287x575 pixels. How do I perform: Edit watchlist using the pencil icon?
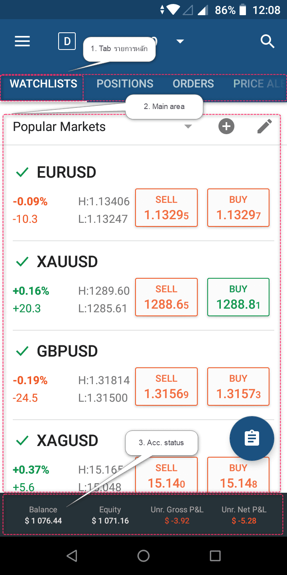click(x=264, y=127)
